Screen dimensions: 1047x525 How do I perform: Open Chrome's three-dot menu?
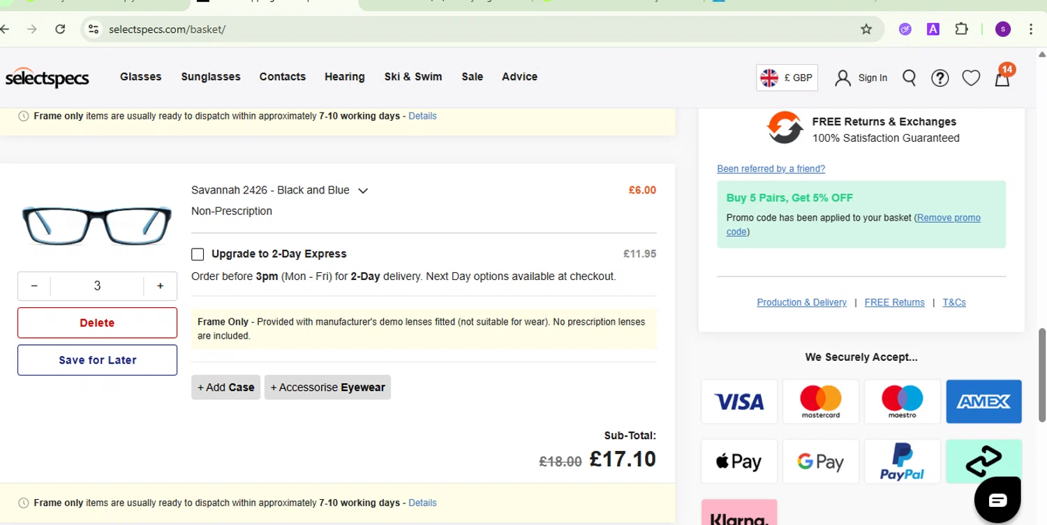(1031, 29)
